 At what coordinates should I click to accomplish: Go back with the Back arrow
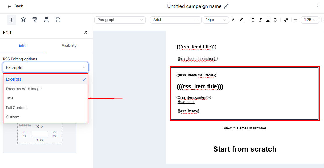pos(15,6)
